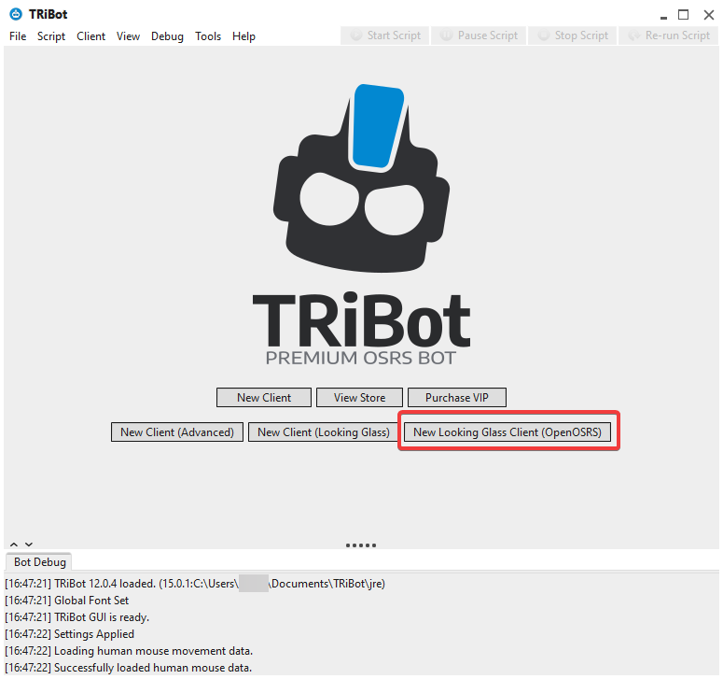723x679 pixels.
Task: Click the Re-run Script toolbar button
Action: pos(669,35)
